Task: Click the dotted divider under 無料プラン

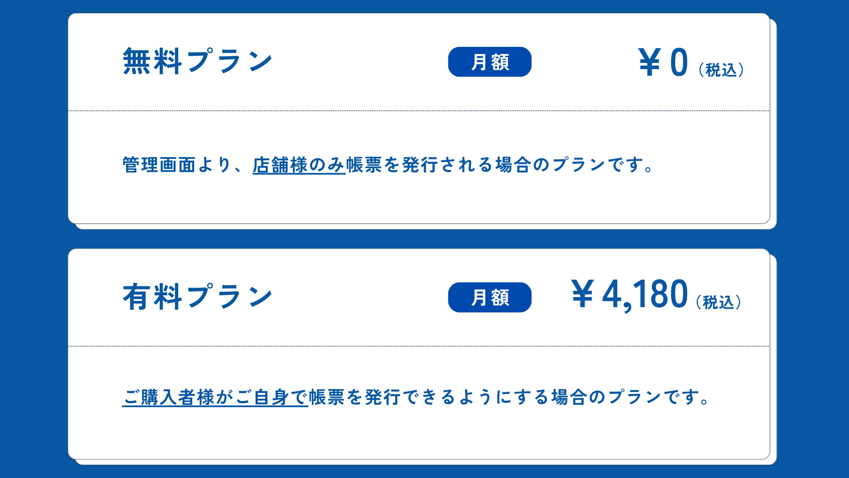Action: tap(419, 111)
